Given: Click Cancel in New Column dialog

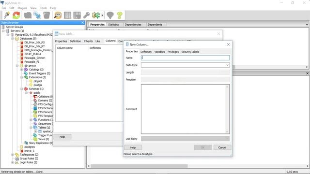Looking at the screenshot, I should tap(222, 147).
